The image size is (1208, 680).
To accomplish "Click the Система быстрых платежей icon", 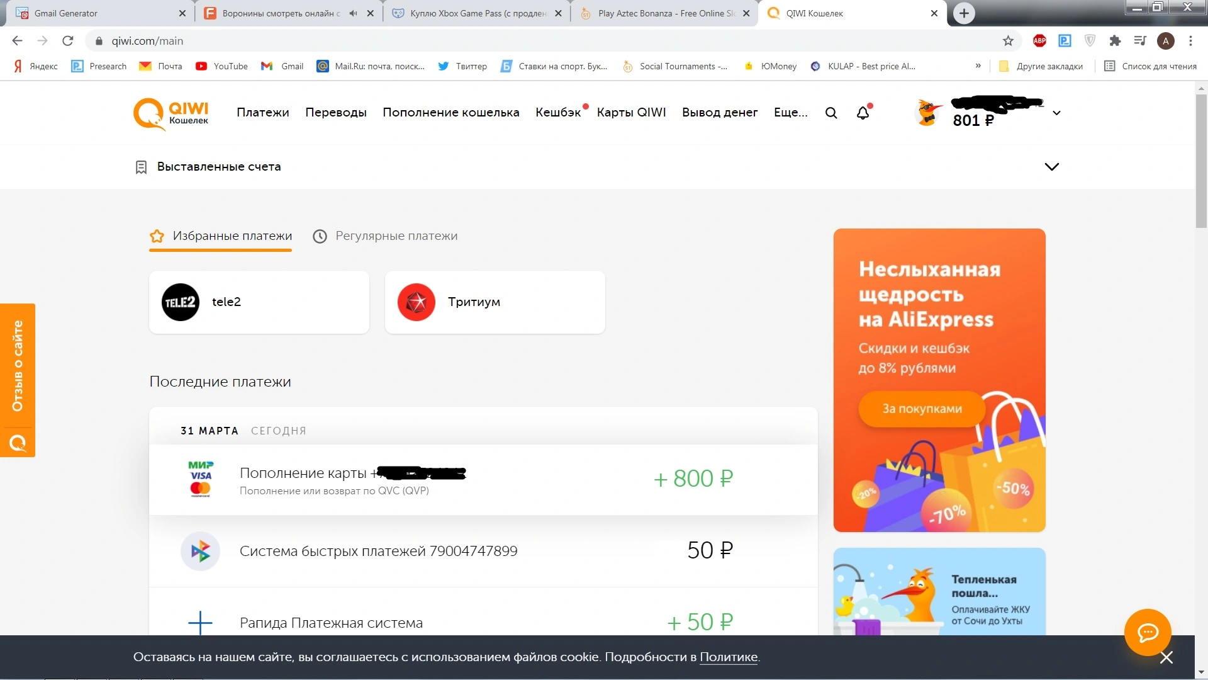I will 201,552.
